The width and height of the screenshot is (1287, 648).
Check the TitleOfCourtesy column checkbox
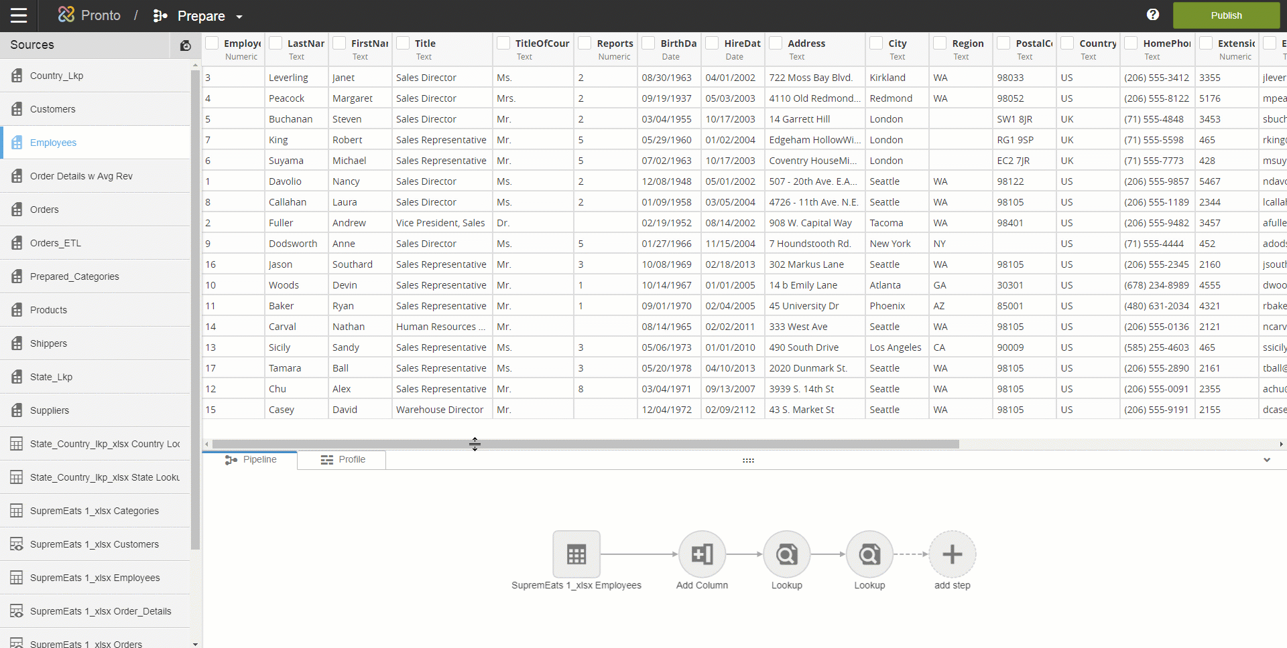503,43
